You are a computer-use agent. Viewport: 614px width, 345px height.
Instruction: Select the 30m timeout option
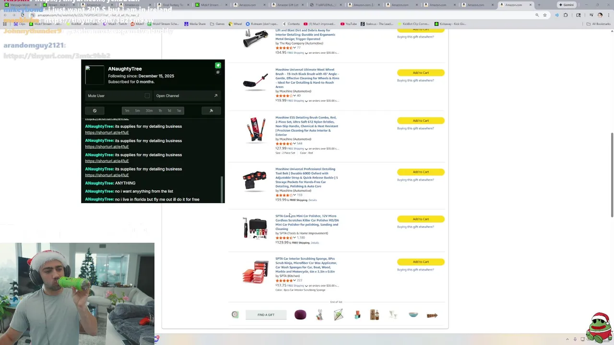click(149, 111)
